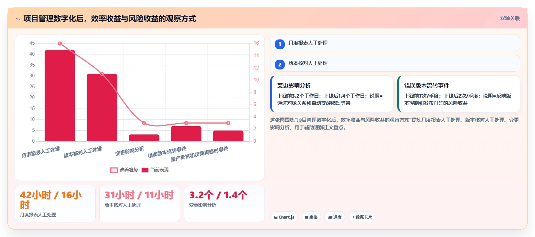The height and width of the screenshot is (237, 535).
Task: Click x-axis label 量产异常初步隔离超时事件
Action: pos(200,154)
